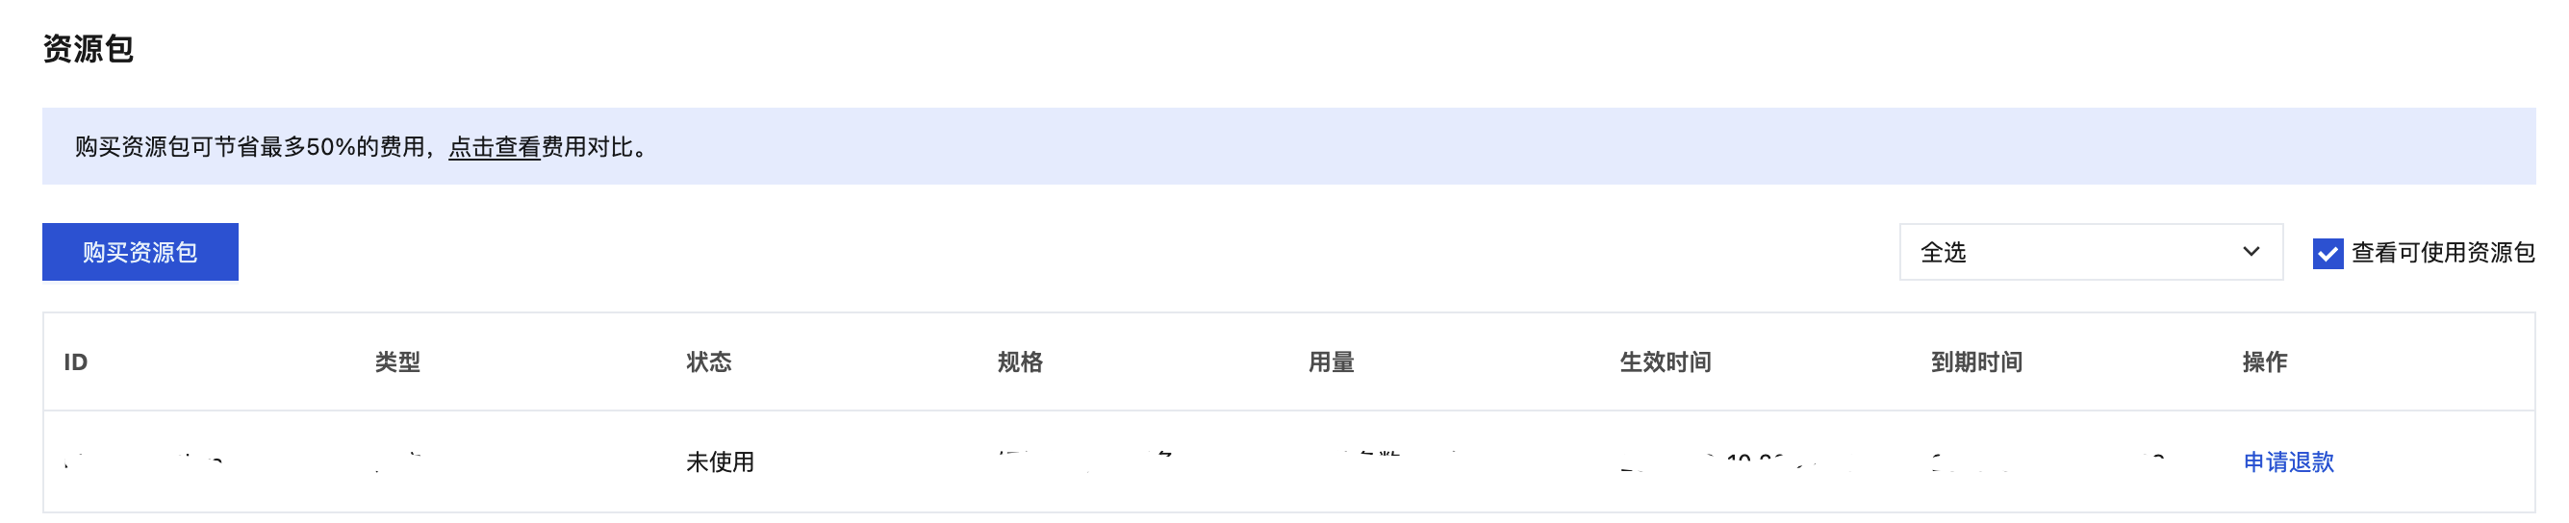This screenshot has width=2569, height=523.
Task: Click the 购买资源包 button
Action: point(140,252)
